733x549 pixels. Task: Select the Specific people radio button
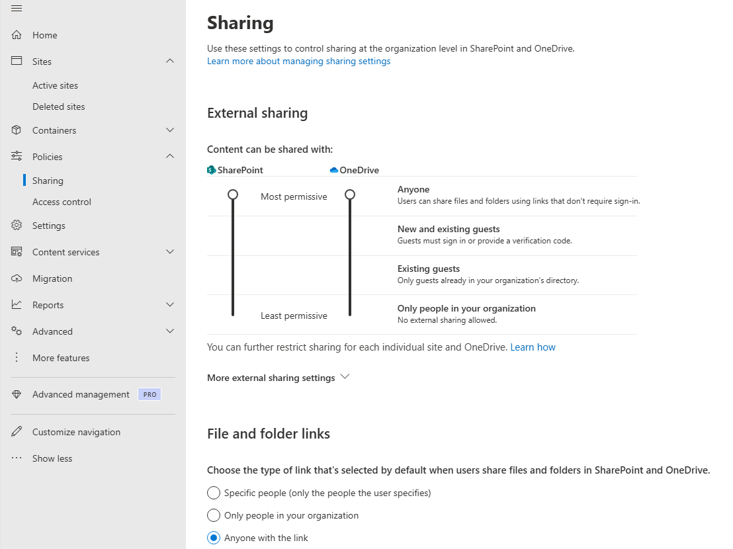213,493
